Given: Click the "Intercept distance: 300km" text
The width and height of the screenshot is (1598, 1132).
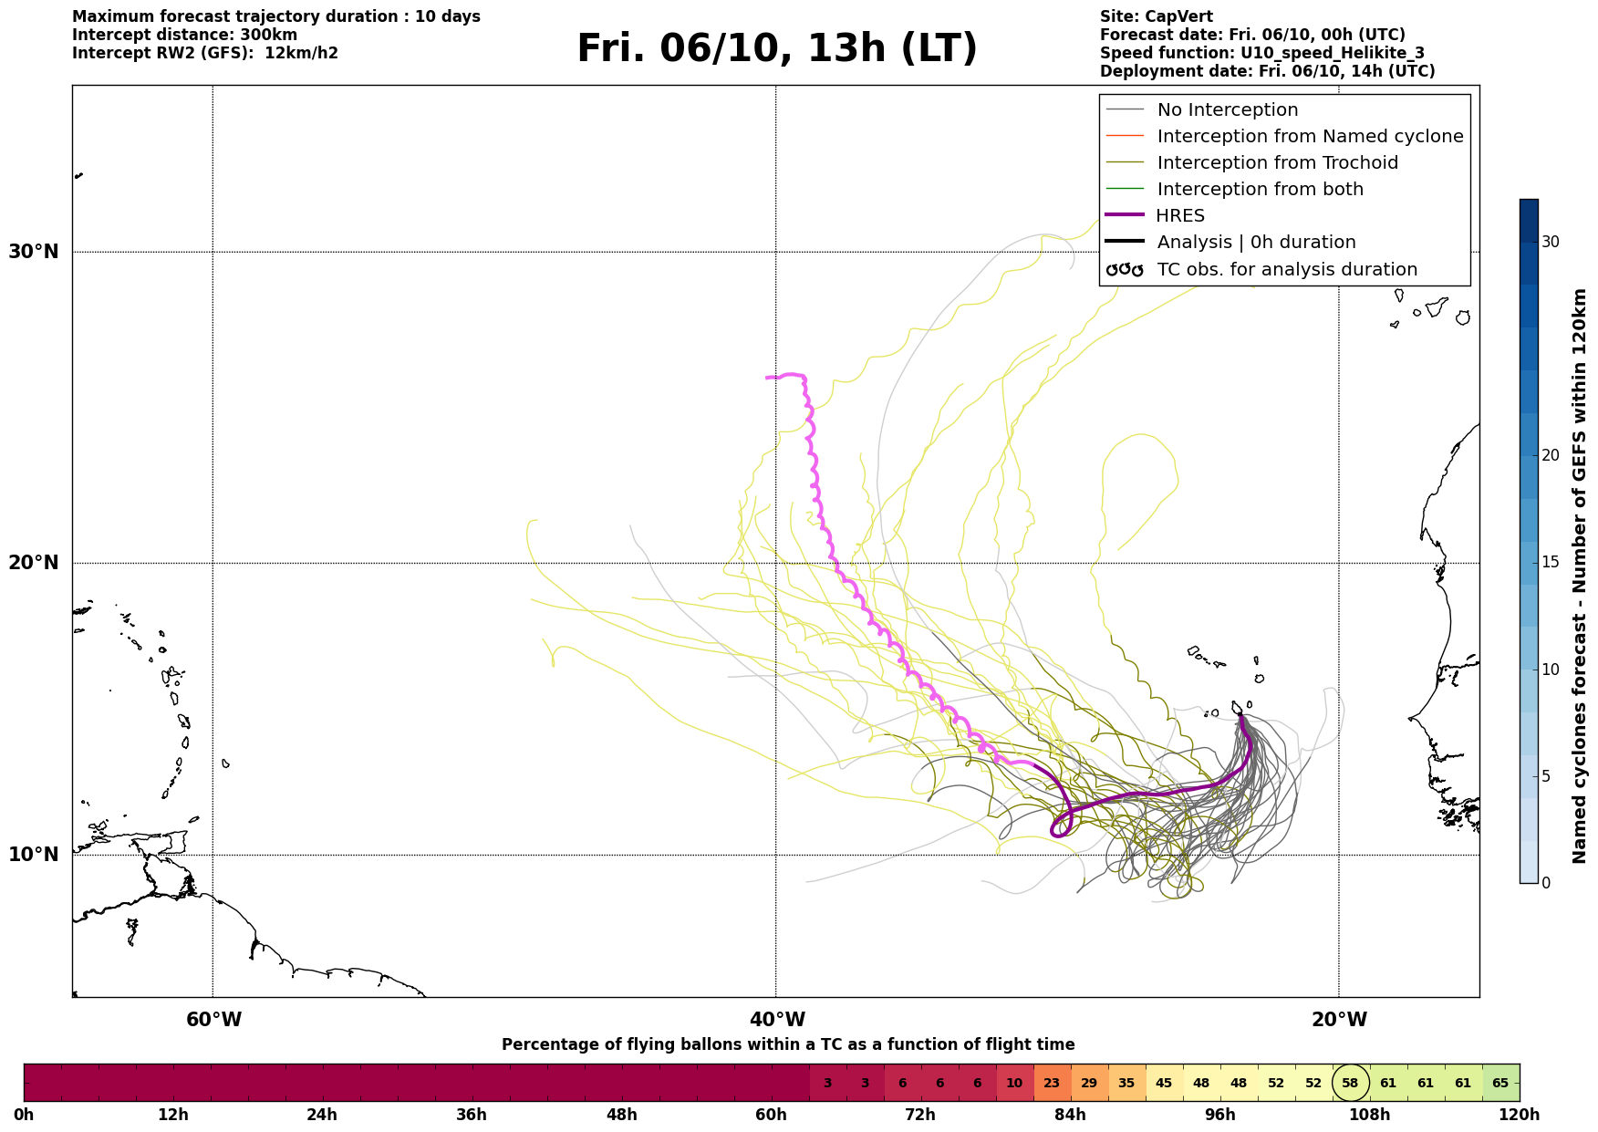Looking at the screenshot, I should (185, 35).
